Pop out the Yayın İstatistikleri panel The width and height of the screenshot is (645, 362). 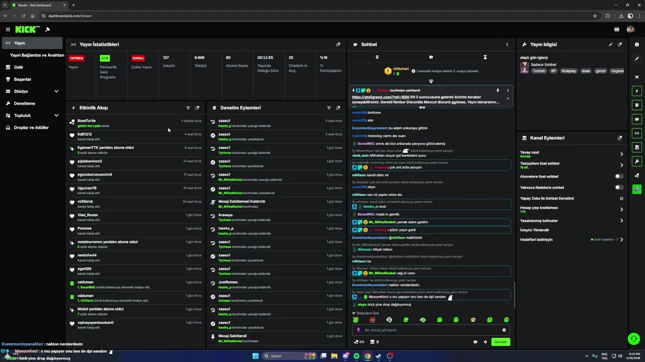338,44
